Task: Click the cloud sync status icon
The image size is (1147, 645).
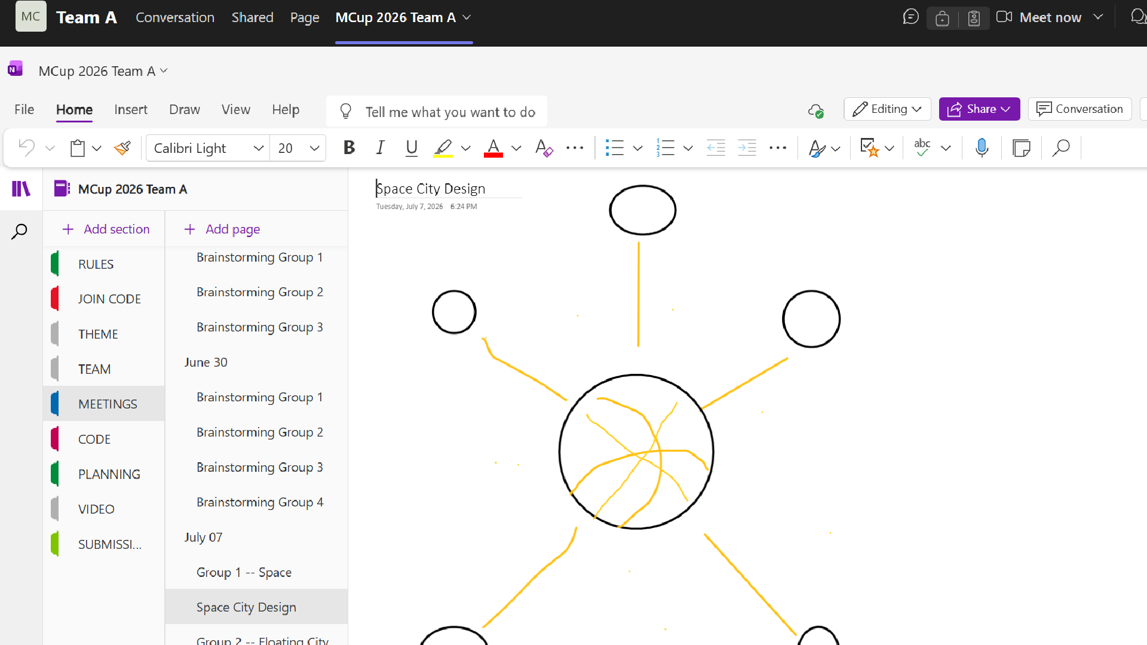Action: (x=816, y=110)
